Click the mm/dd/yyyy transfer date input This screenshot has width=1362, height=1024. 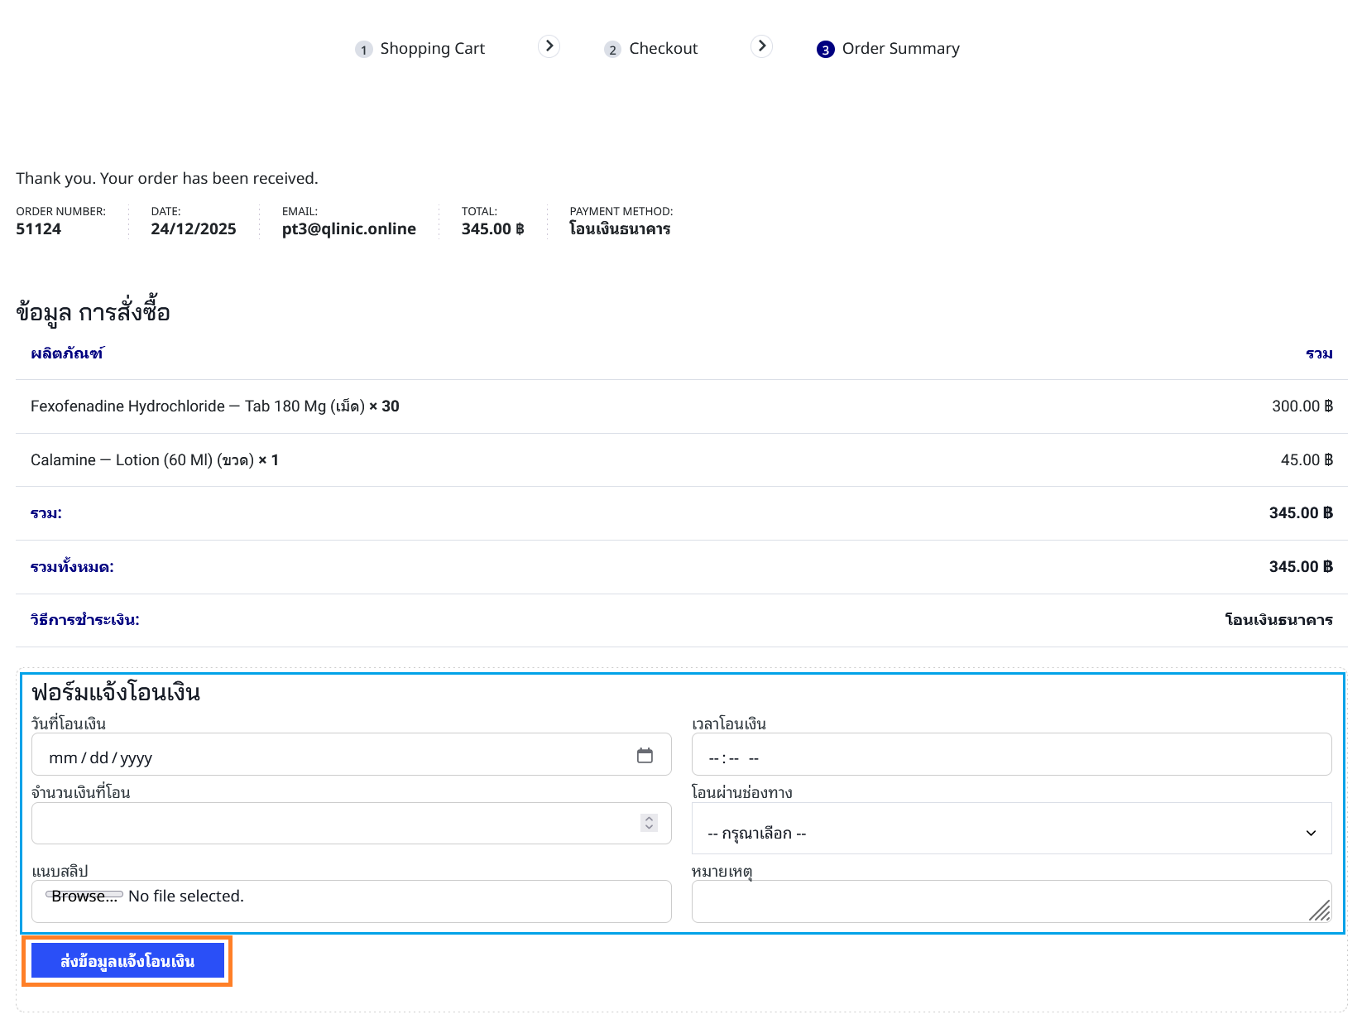[331, 755]
